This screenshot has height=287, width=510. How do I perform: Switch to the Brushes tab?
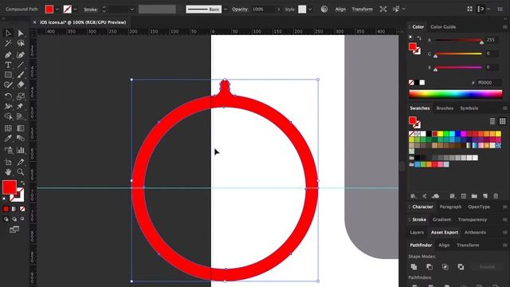point(445,108)
